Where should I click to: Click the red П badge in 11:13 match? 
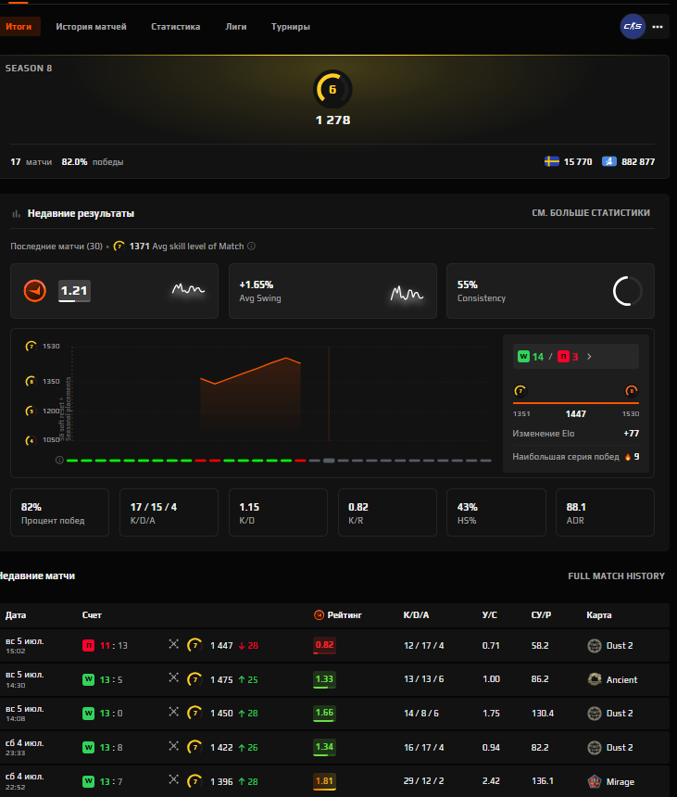coord(88,646)
